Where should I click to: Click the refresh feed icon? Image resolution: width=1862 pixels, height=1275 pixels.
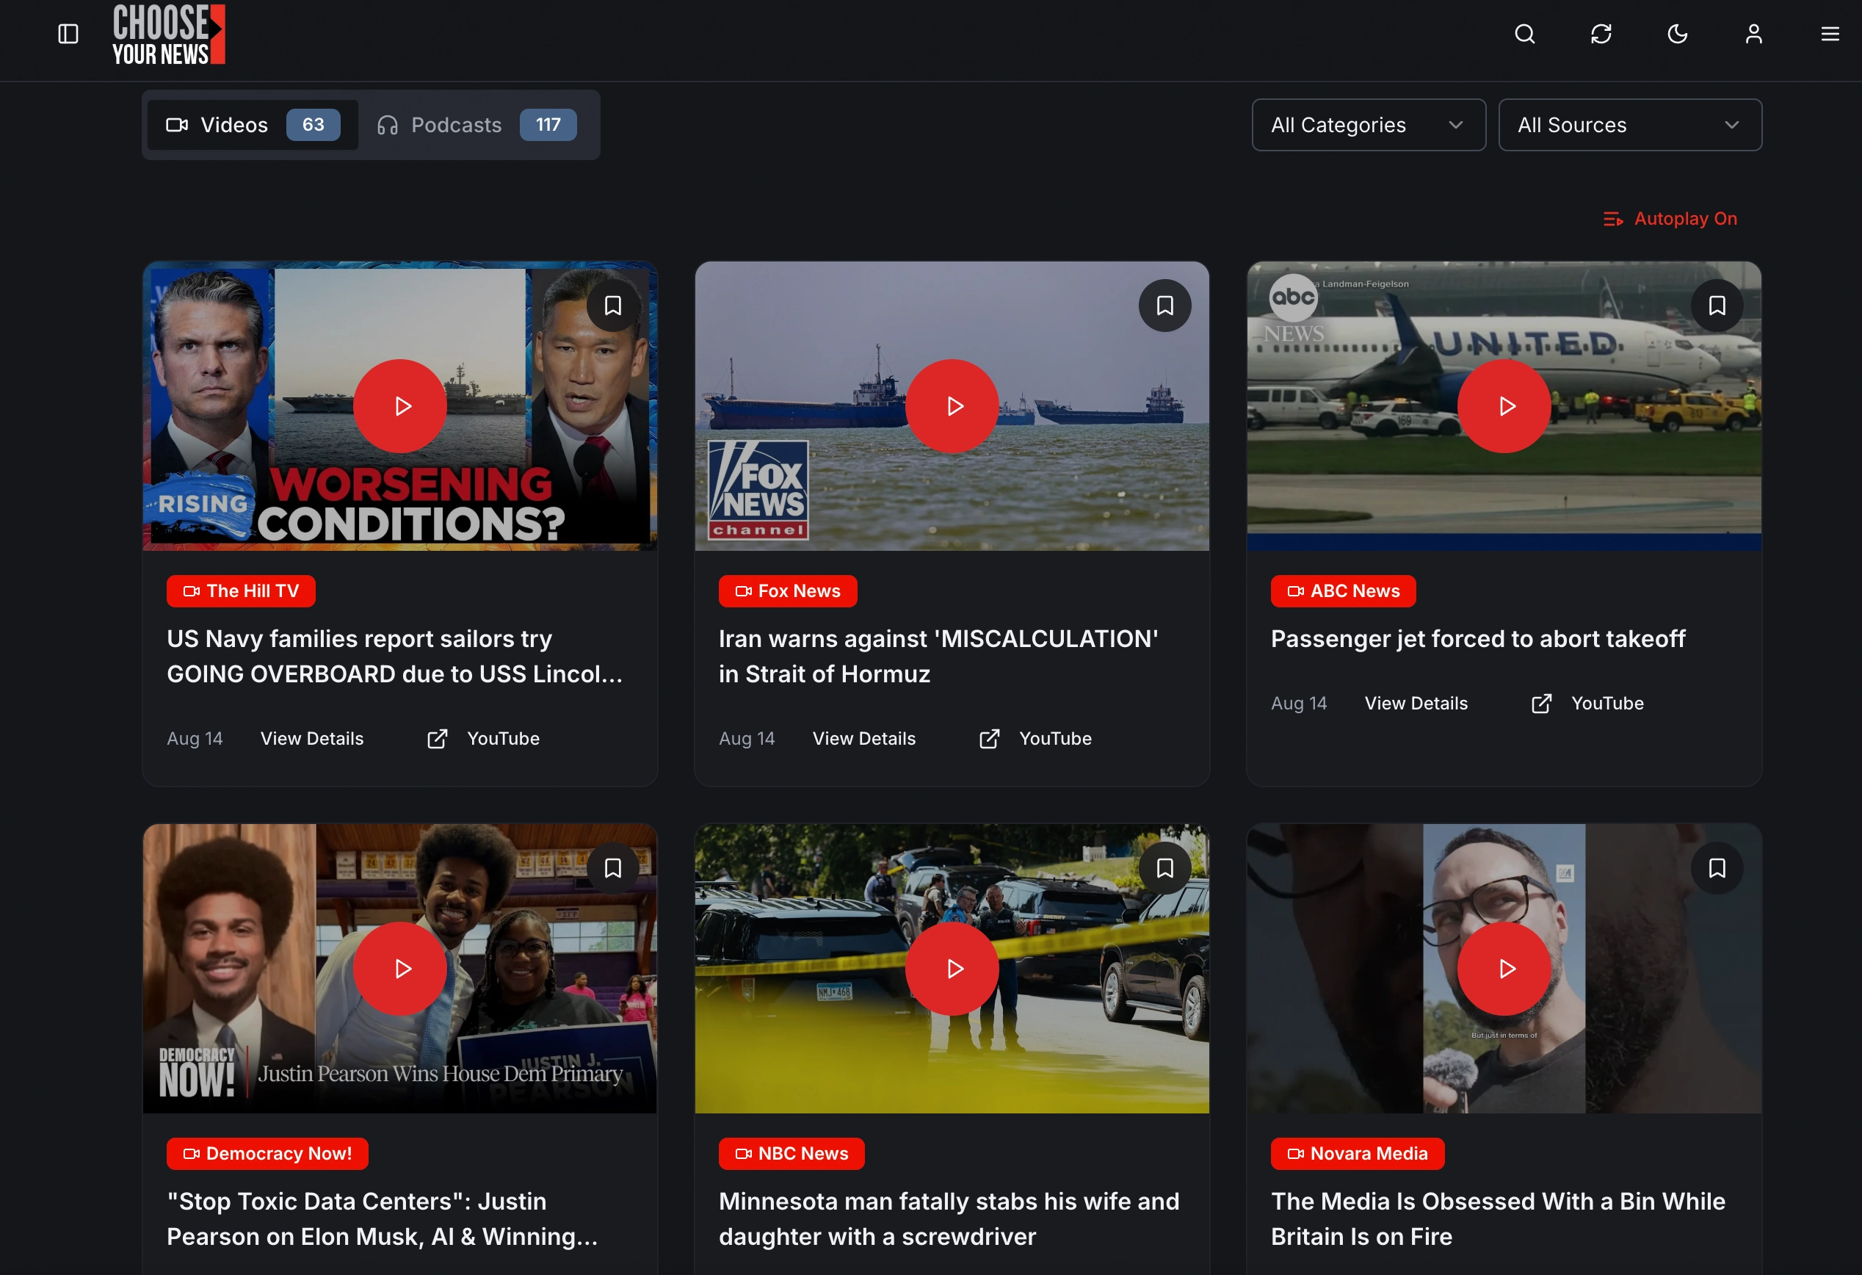click(1601, 34)
